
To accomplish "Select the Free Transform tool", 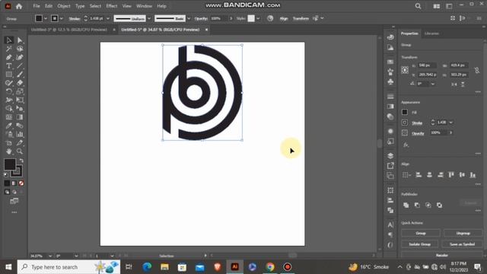I will pos(20,100).
